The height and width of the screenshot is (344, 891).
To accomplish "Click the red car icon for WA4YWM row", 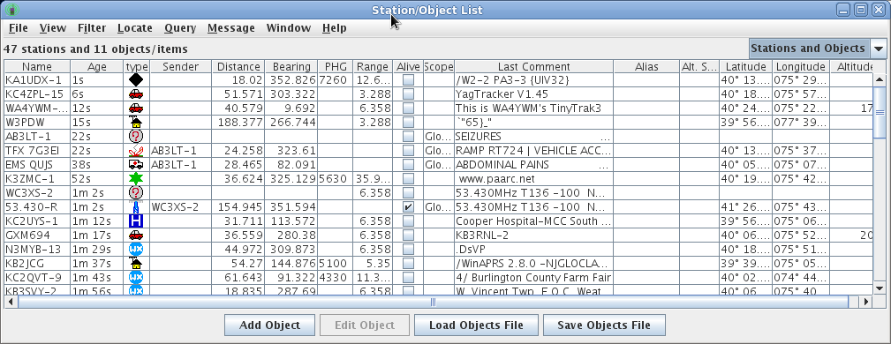I will pyautogui.click(x=136, y=108).
